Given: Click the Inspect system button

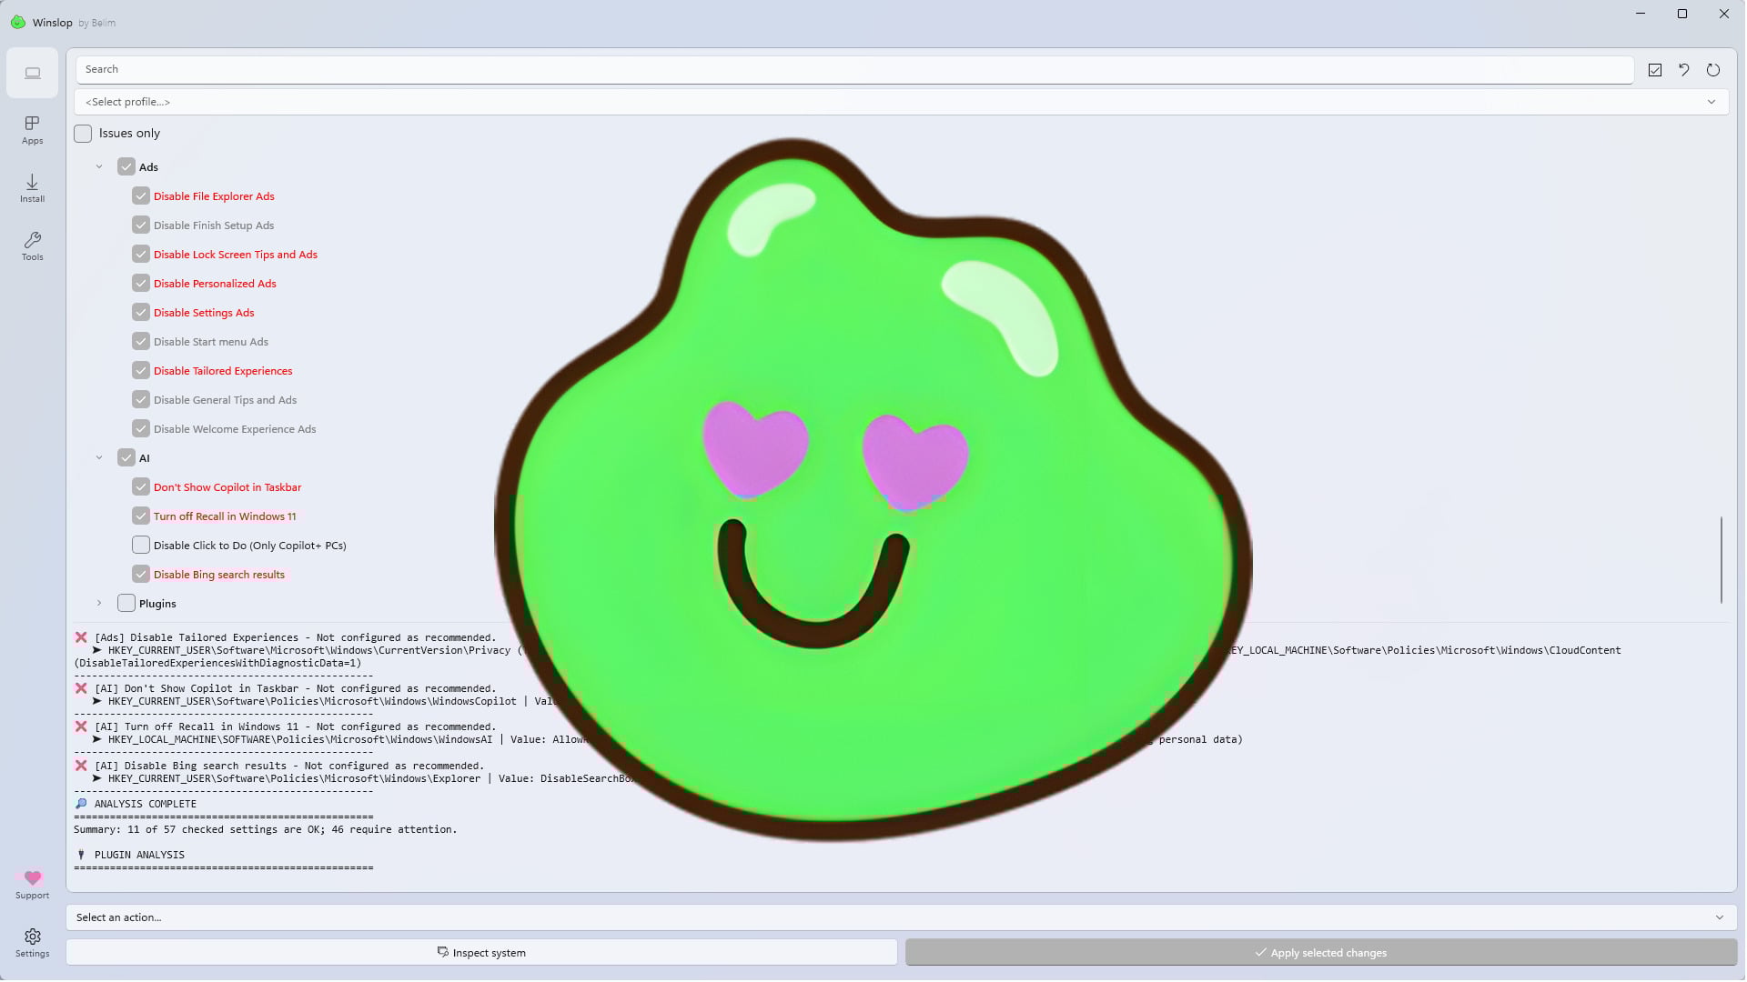Looking at the screenshot, I should (481, 953).
